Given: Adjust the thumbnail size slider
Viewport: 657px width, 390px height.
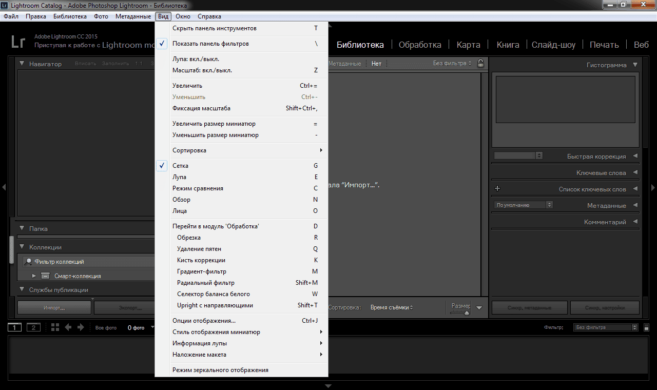Looking at the screenshot, I should pyautogui.click(x=466, y=313).
